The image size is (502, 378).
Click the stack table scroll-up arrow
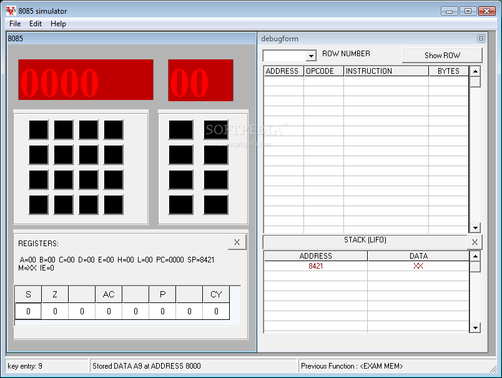point(475,256)
